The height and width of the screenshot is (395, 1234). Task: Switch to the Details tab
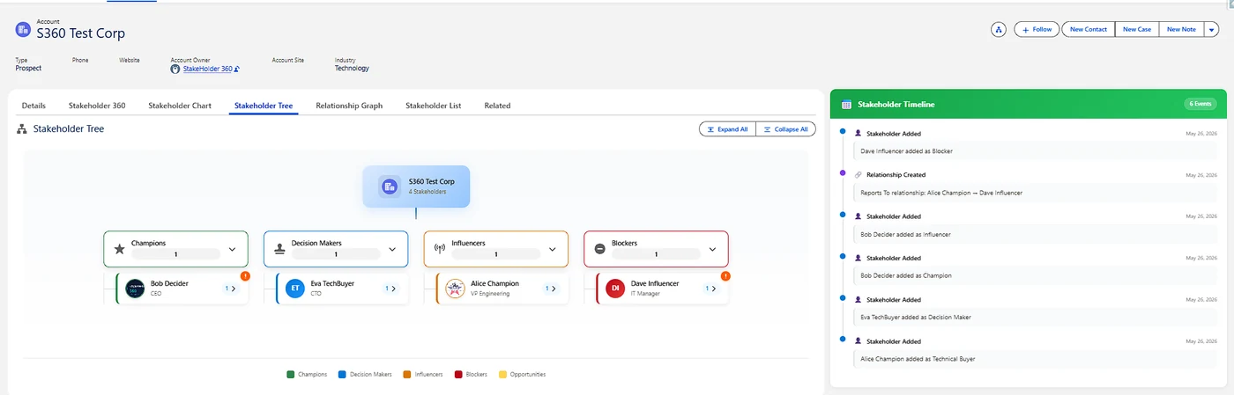(x=33, y=106)
